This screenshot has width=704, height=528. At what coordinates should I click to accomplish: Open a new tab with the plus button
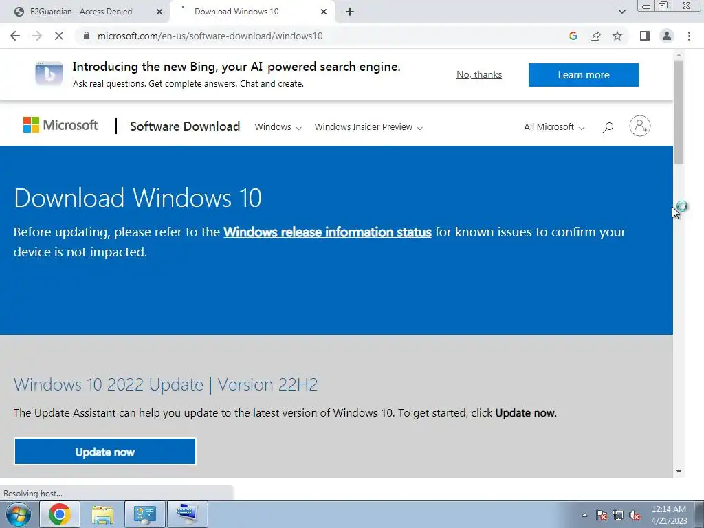coord(350,12)
